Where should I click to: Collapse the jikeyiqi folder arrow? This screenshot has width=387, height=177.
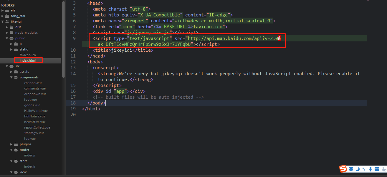point(3,21)
